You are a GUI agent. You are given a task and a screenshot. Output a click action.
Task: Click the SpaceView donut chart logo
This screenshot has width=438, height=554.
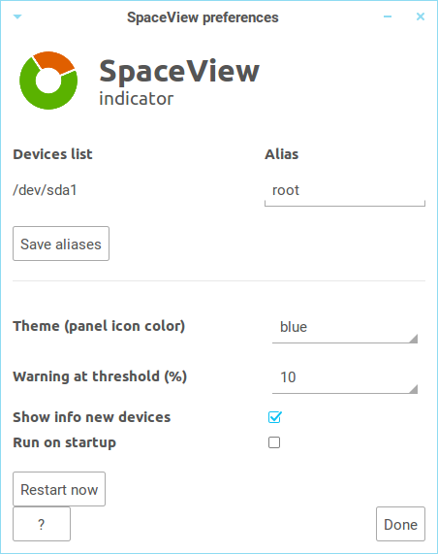48,81
